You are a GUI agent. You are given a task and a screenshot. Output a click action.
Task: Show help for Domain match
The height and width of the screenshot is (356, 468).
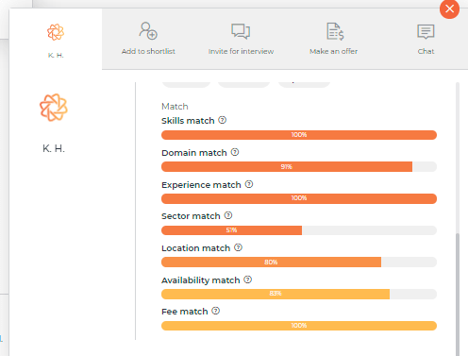point(235,152)
